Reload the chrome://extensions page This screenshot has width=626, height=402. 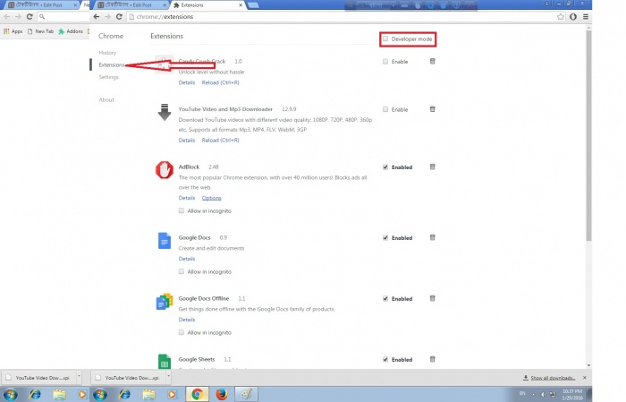pos(119,17)
